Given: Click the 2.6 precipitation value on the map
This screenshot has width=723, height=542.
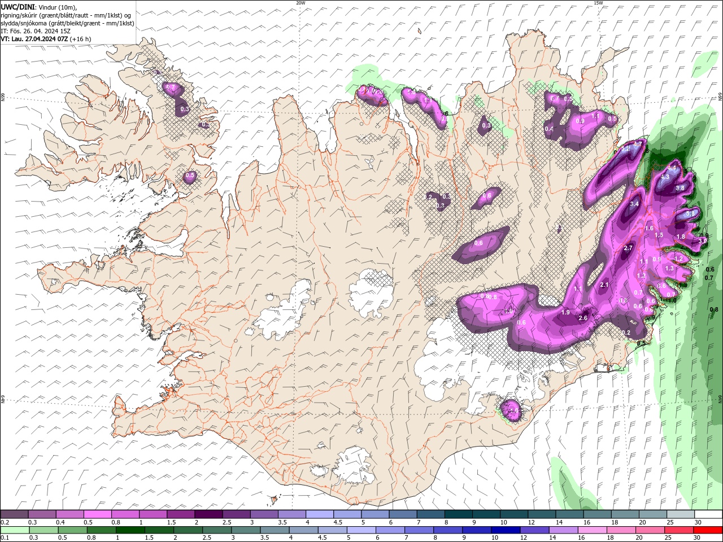Looking at the screenshot, I should click(x=583, y=318).
